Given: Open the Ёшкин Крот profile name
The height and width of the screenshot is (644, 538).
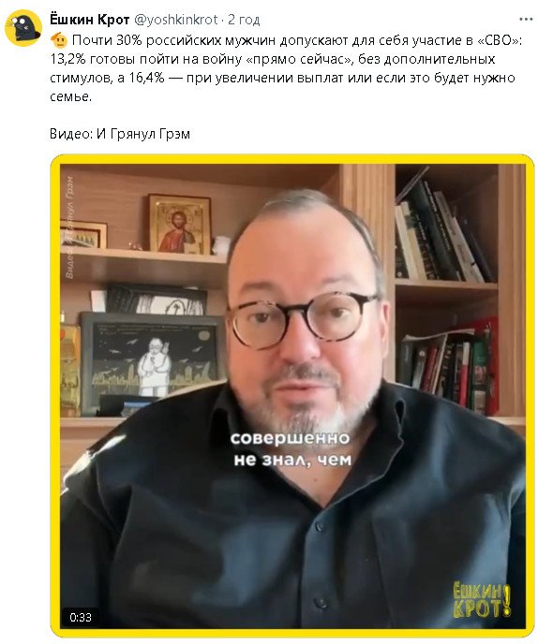Looking at the screenshot, I should (89, 20).
